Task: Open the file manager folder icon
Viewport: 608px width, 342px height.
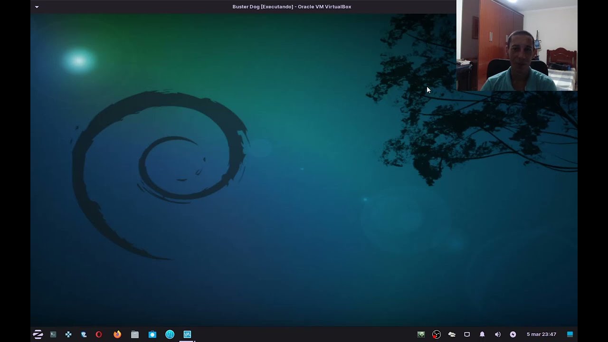Action: coord(135,334)
